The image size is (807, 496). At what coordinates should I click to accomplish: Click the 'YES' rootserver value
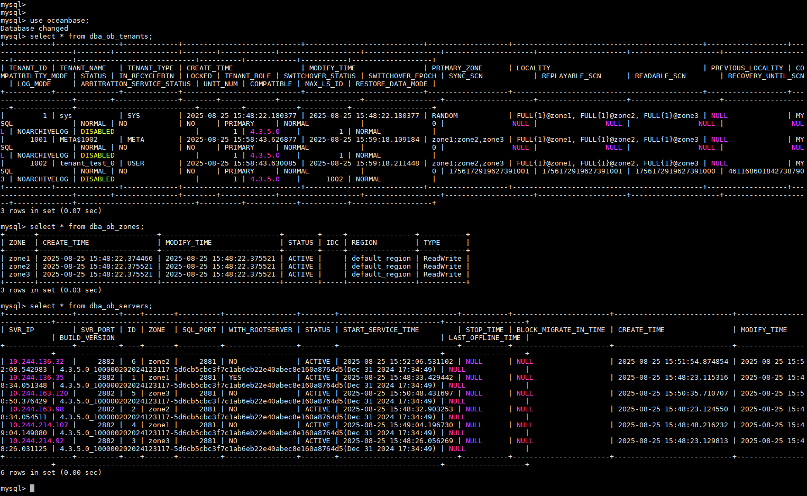click(x=235, y=378)
